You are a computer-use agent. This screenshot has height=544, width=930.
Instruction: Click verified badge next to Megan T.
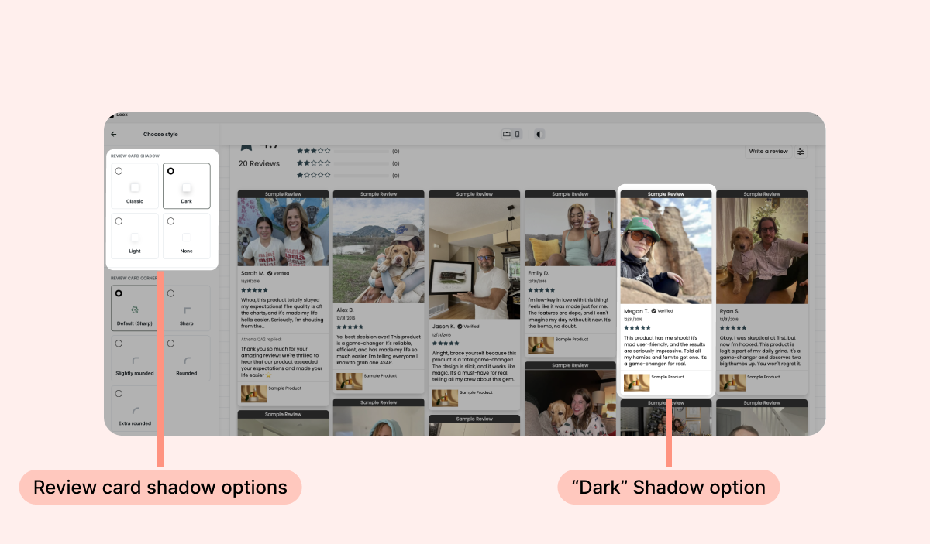click(654, 310)
